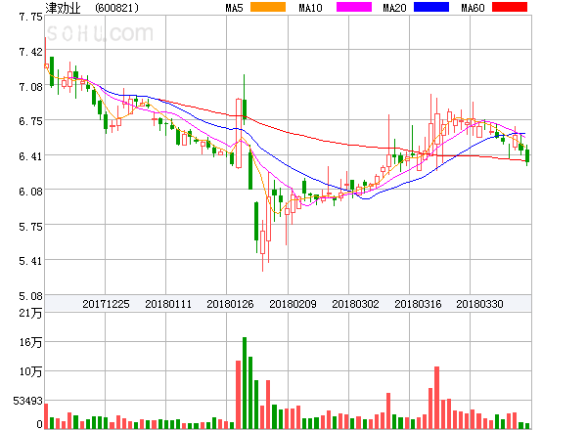Click the 20180316 date label

pos(418,304)
